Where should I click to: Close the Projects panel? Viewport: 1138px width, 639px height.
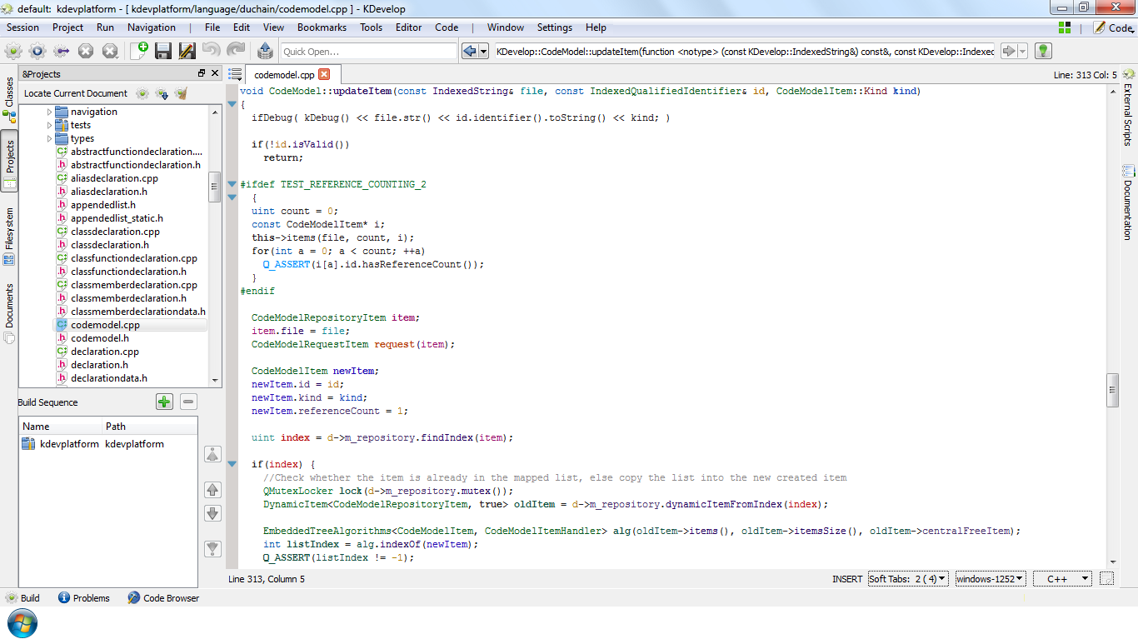(x=214, y=74)
